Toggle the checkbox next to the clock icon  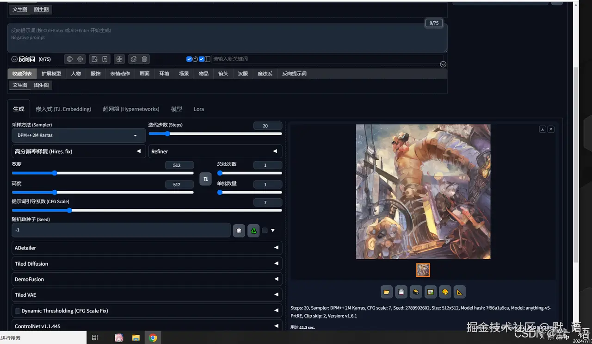click(x=189, y=59)
